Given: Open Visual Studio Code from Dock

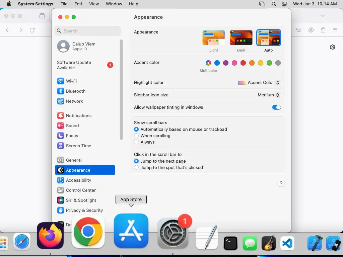Looking at the screenshot, I should [287, 243].
